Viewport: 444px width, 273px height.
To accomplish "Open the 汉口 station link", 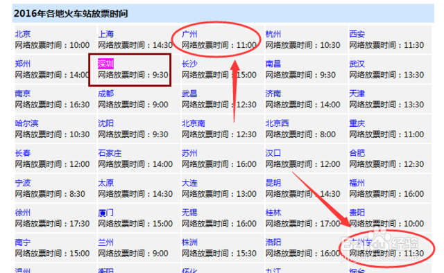I will 273,153.
